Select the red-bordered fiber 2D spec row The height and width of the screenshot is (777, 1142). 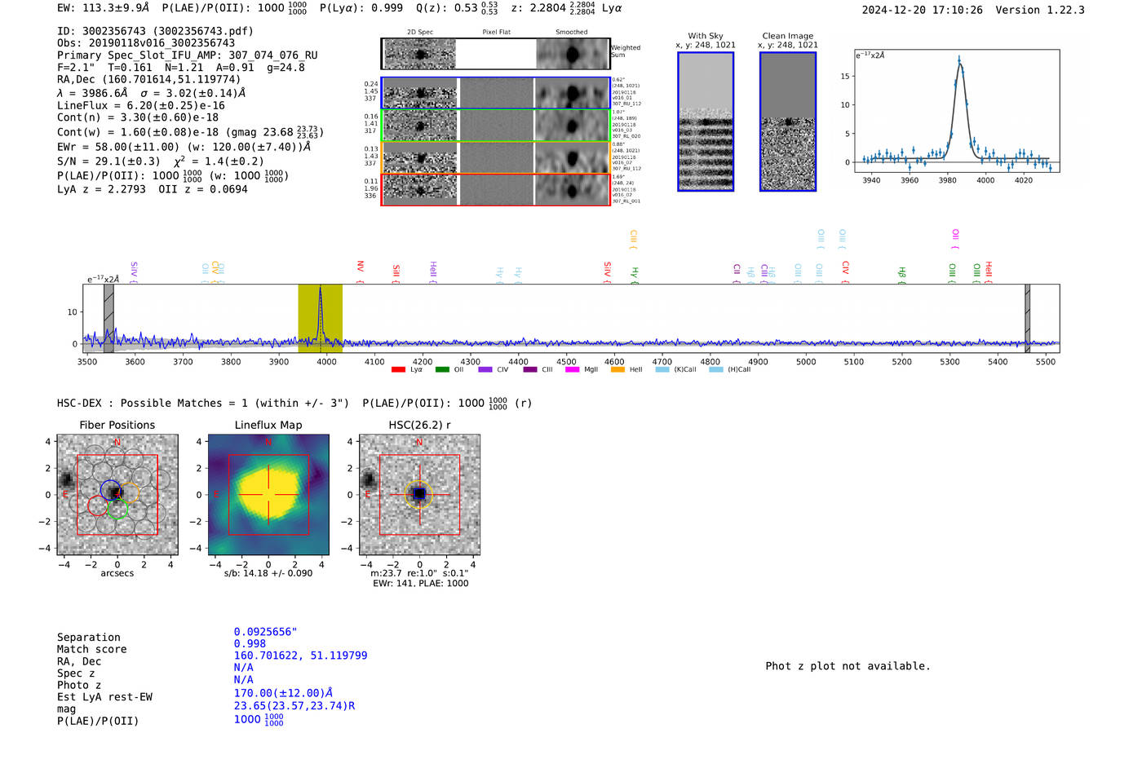496,190
